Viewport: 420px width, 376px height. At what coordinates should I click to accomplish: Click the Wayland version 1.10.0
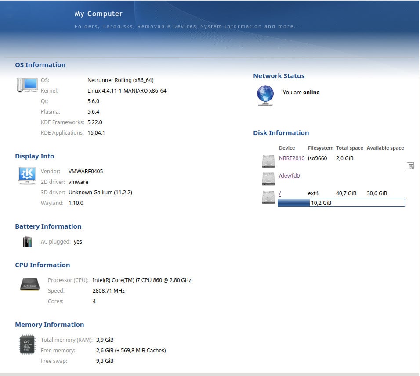coord(76,203)
